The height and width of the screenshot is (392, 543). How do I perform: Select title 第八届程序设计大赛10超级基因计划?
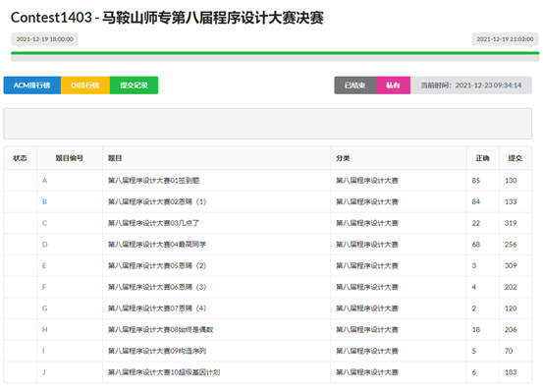click(164, 372)
